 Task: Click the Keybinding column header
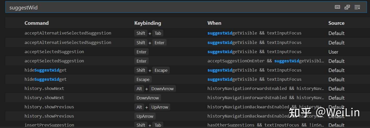[x=147, y=23]
